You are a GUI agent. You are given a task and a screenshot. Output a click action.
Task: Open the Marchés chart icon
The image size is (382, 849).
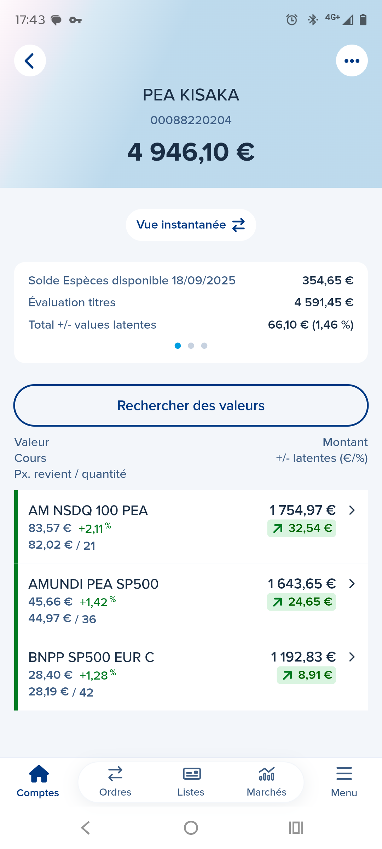coord(267,774)
